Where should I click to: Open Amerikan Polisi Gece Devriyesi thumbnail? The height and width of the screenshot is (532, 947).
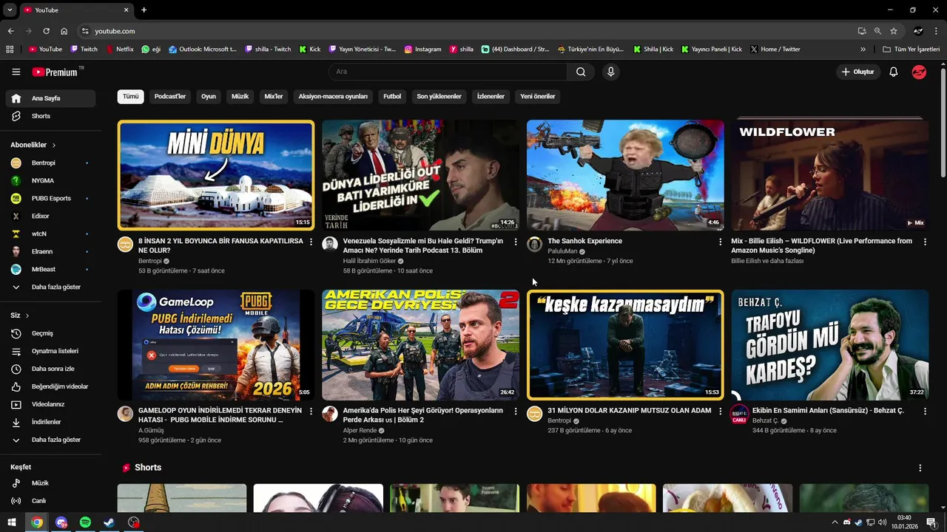point(420,344)
